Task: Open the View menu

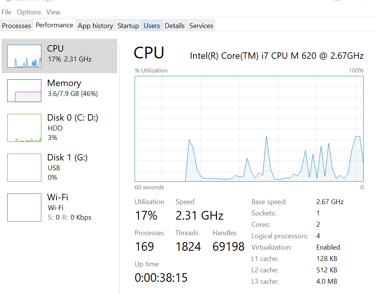Action: point(53,12)
